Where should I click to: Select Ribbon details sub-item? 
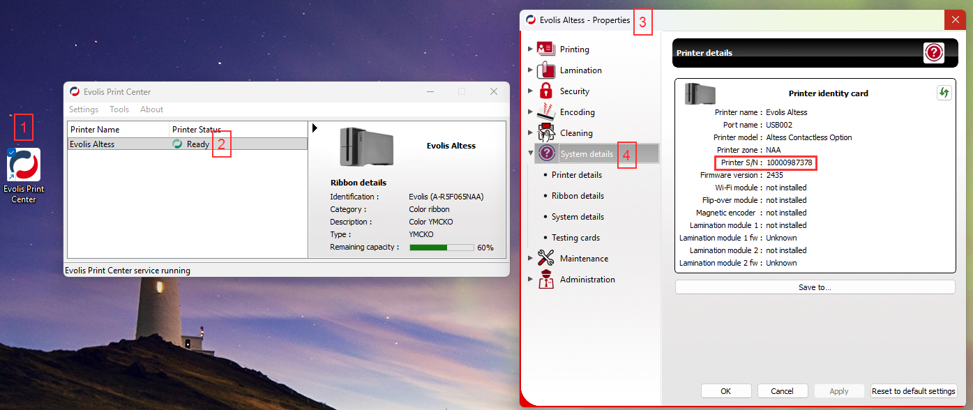click(578, 196)
